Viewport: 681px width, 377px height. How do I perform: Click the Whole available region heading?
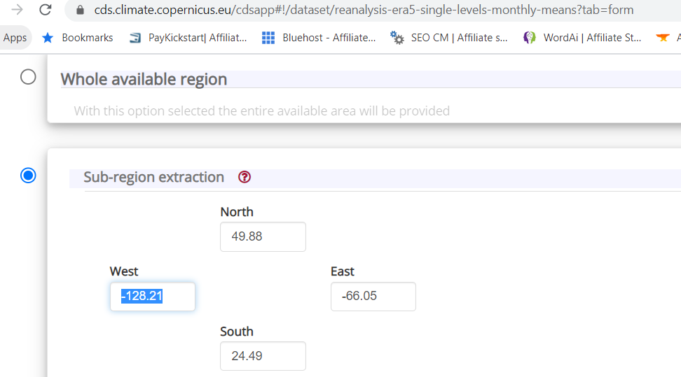[x=144, y=79]
